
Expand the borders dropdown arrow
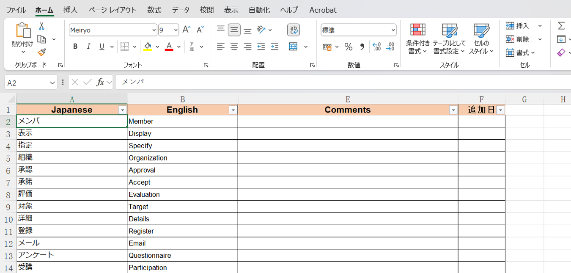(x=135, y=47)
